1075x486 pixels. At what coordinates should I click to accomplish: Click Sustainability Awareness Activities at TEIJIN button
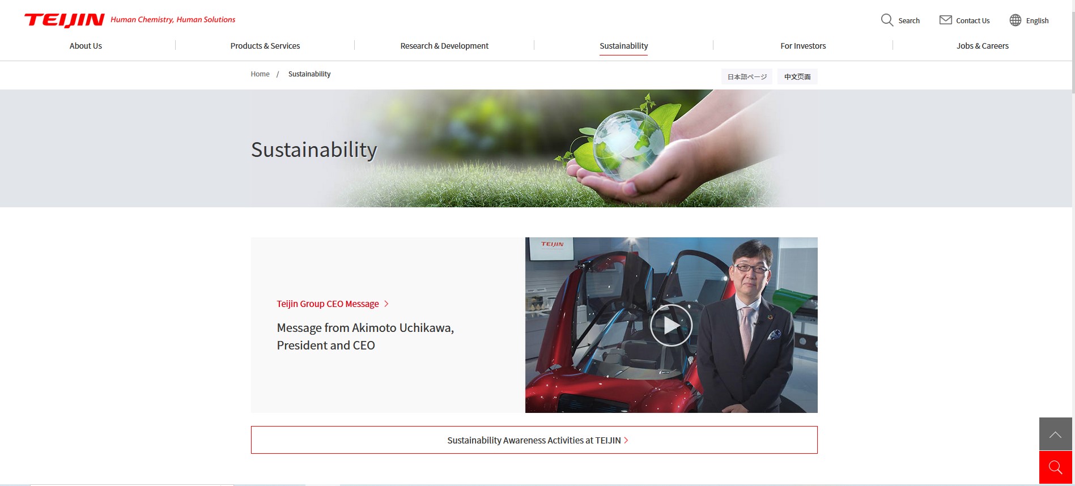(534, 440)
